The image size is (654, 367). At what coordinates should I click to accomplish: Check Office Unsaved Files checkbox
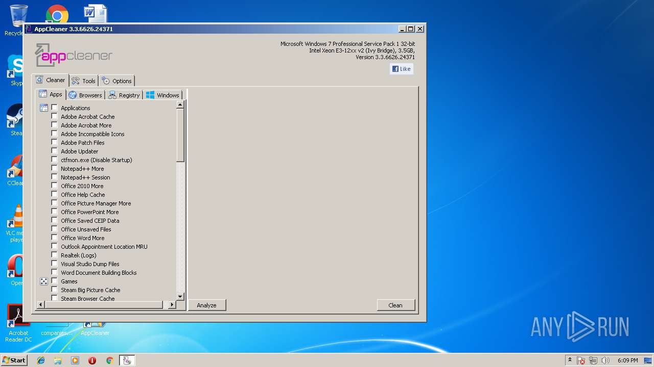point(55,229)
